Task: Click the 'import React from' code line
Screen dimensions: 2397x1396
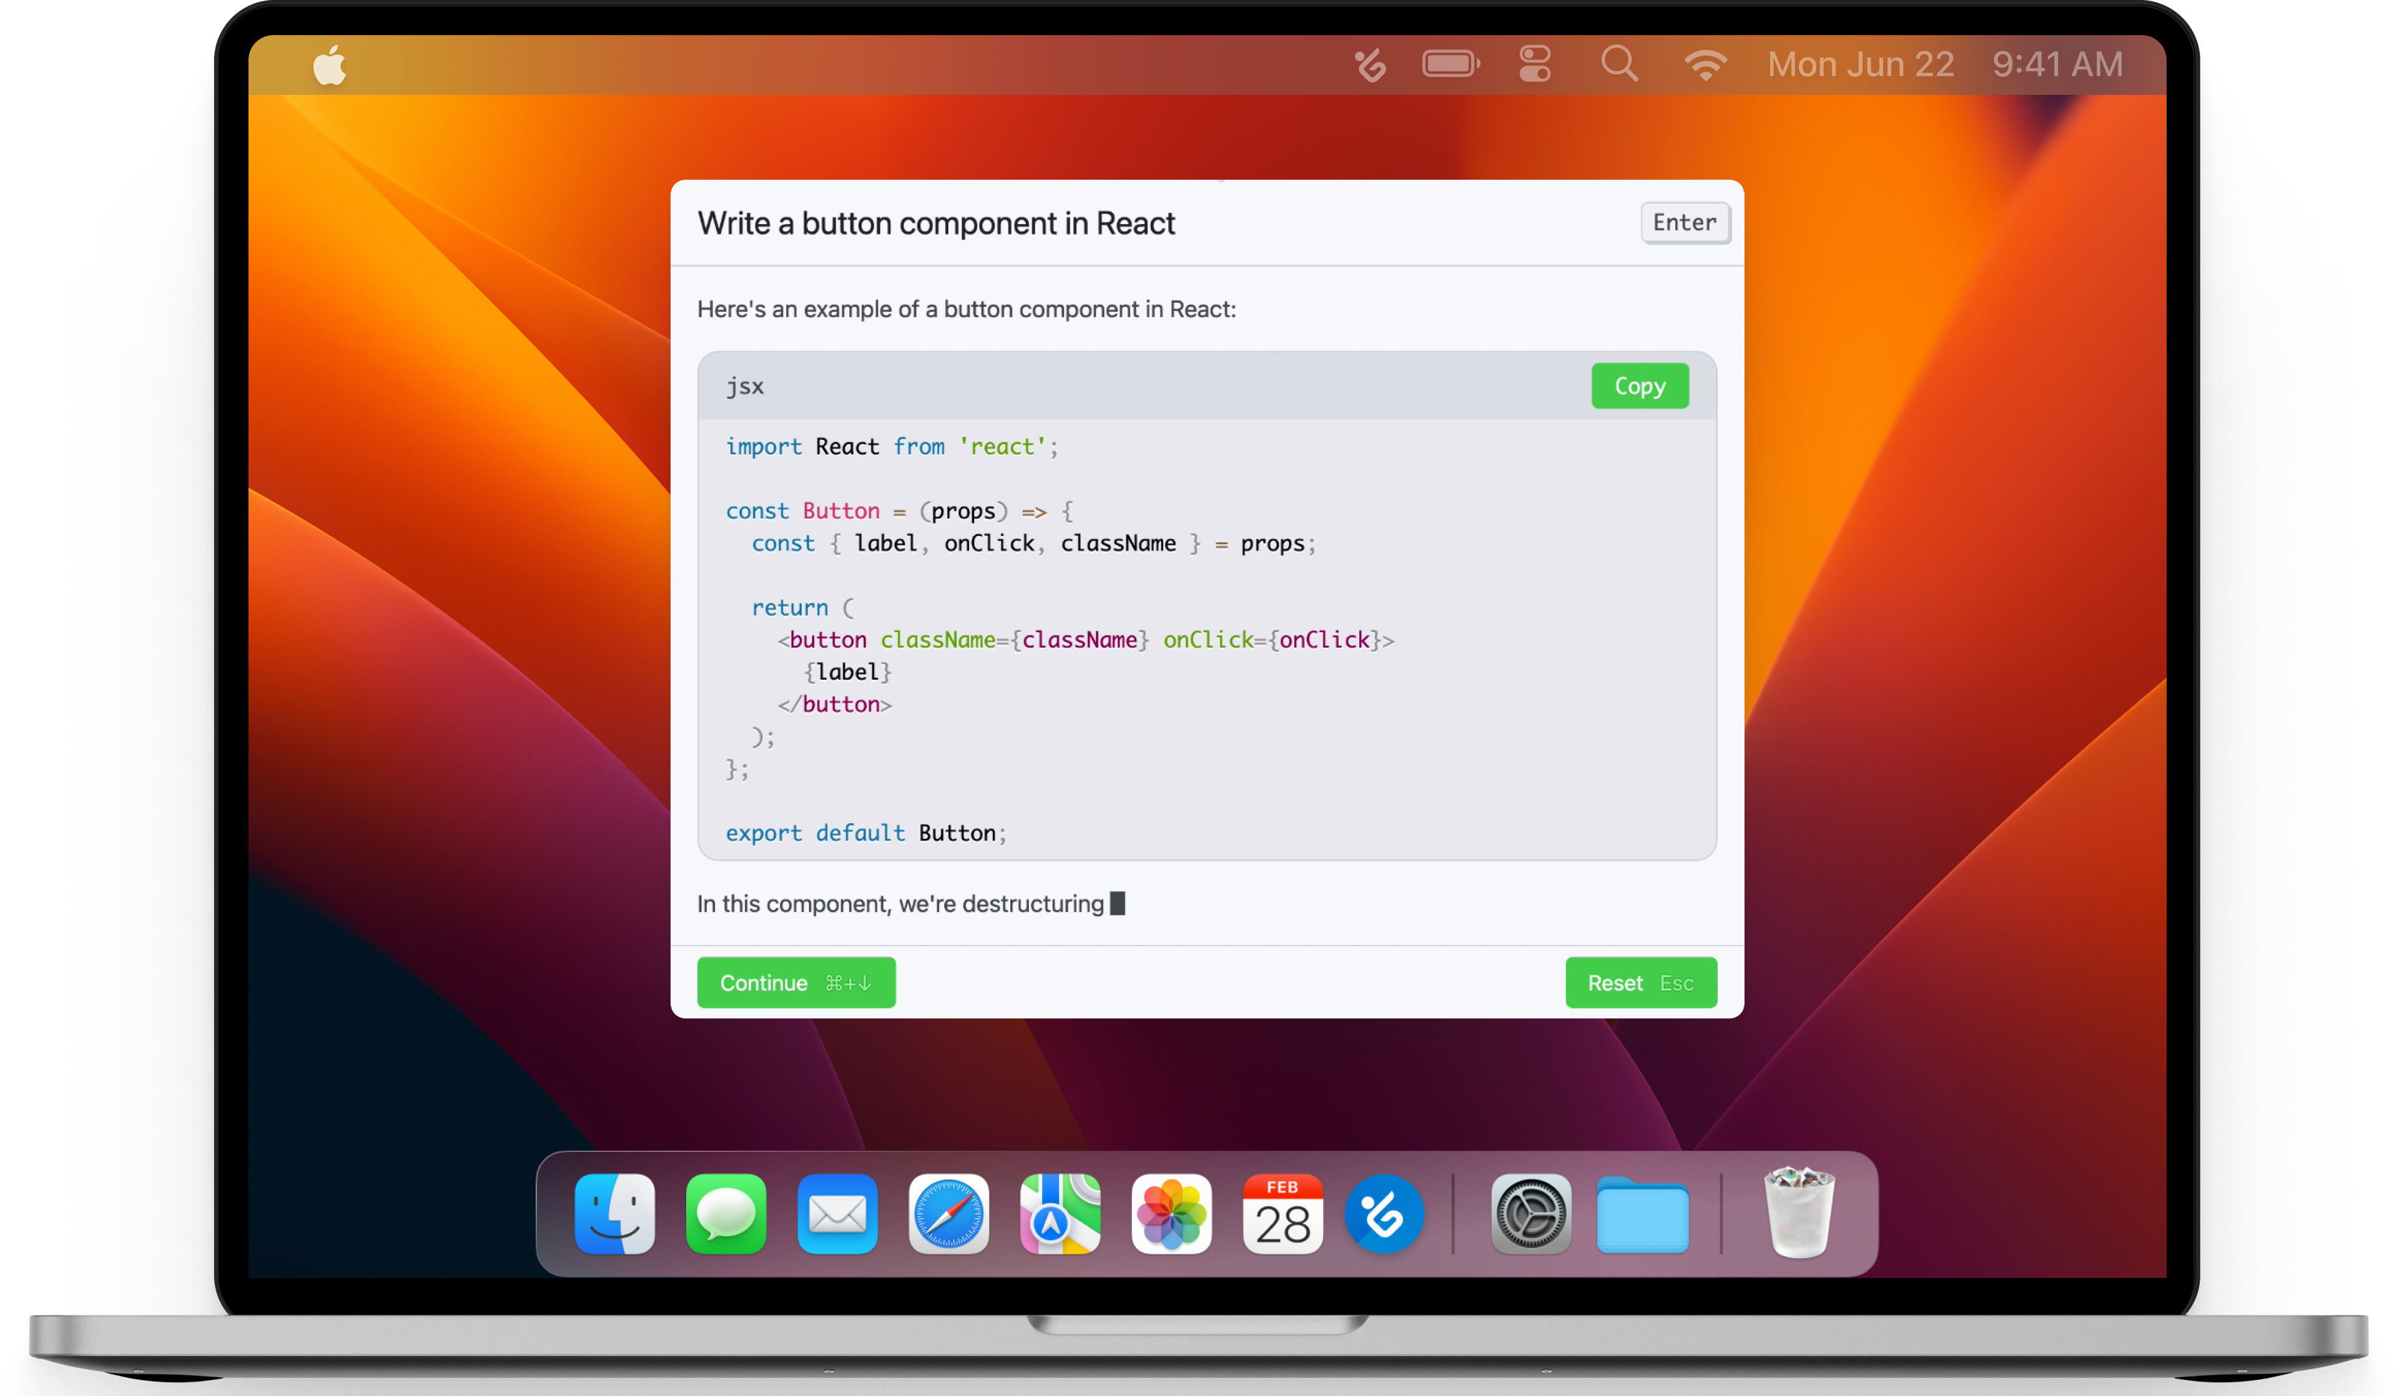Action: click(x=891, y=446)
